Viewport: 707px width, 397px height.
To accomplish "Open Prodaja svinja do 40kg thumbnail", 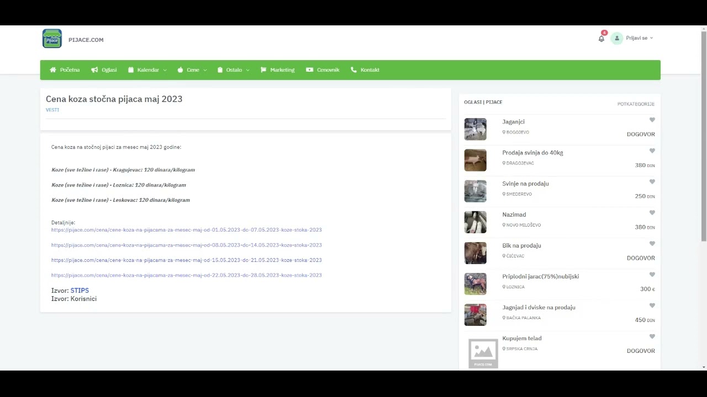I will tap(475, 160).
